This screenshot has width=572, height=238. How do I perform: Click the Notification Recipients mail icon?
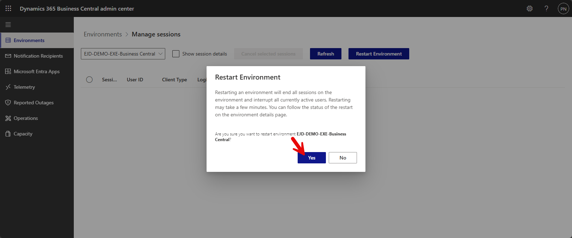point(8,56)
